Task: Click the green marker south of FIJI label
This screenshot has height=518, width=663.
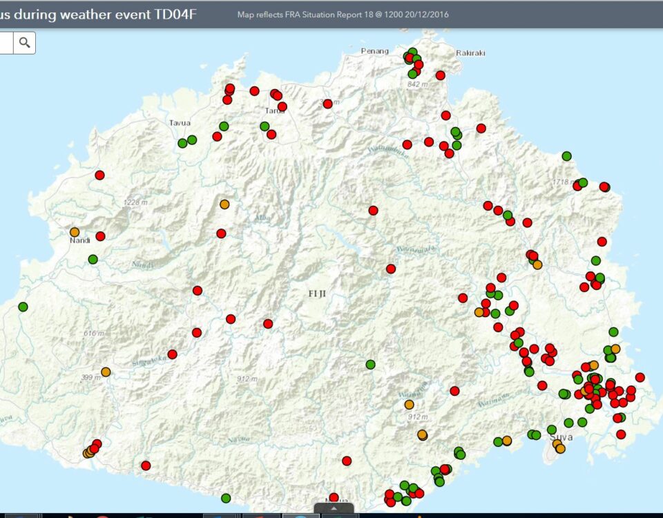Action: 370,365
